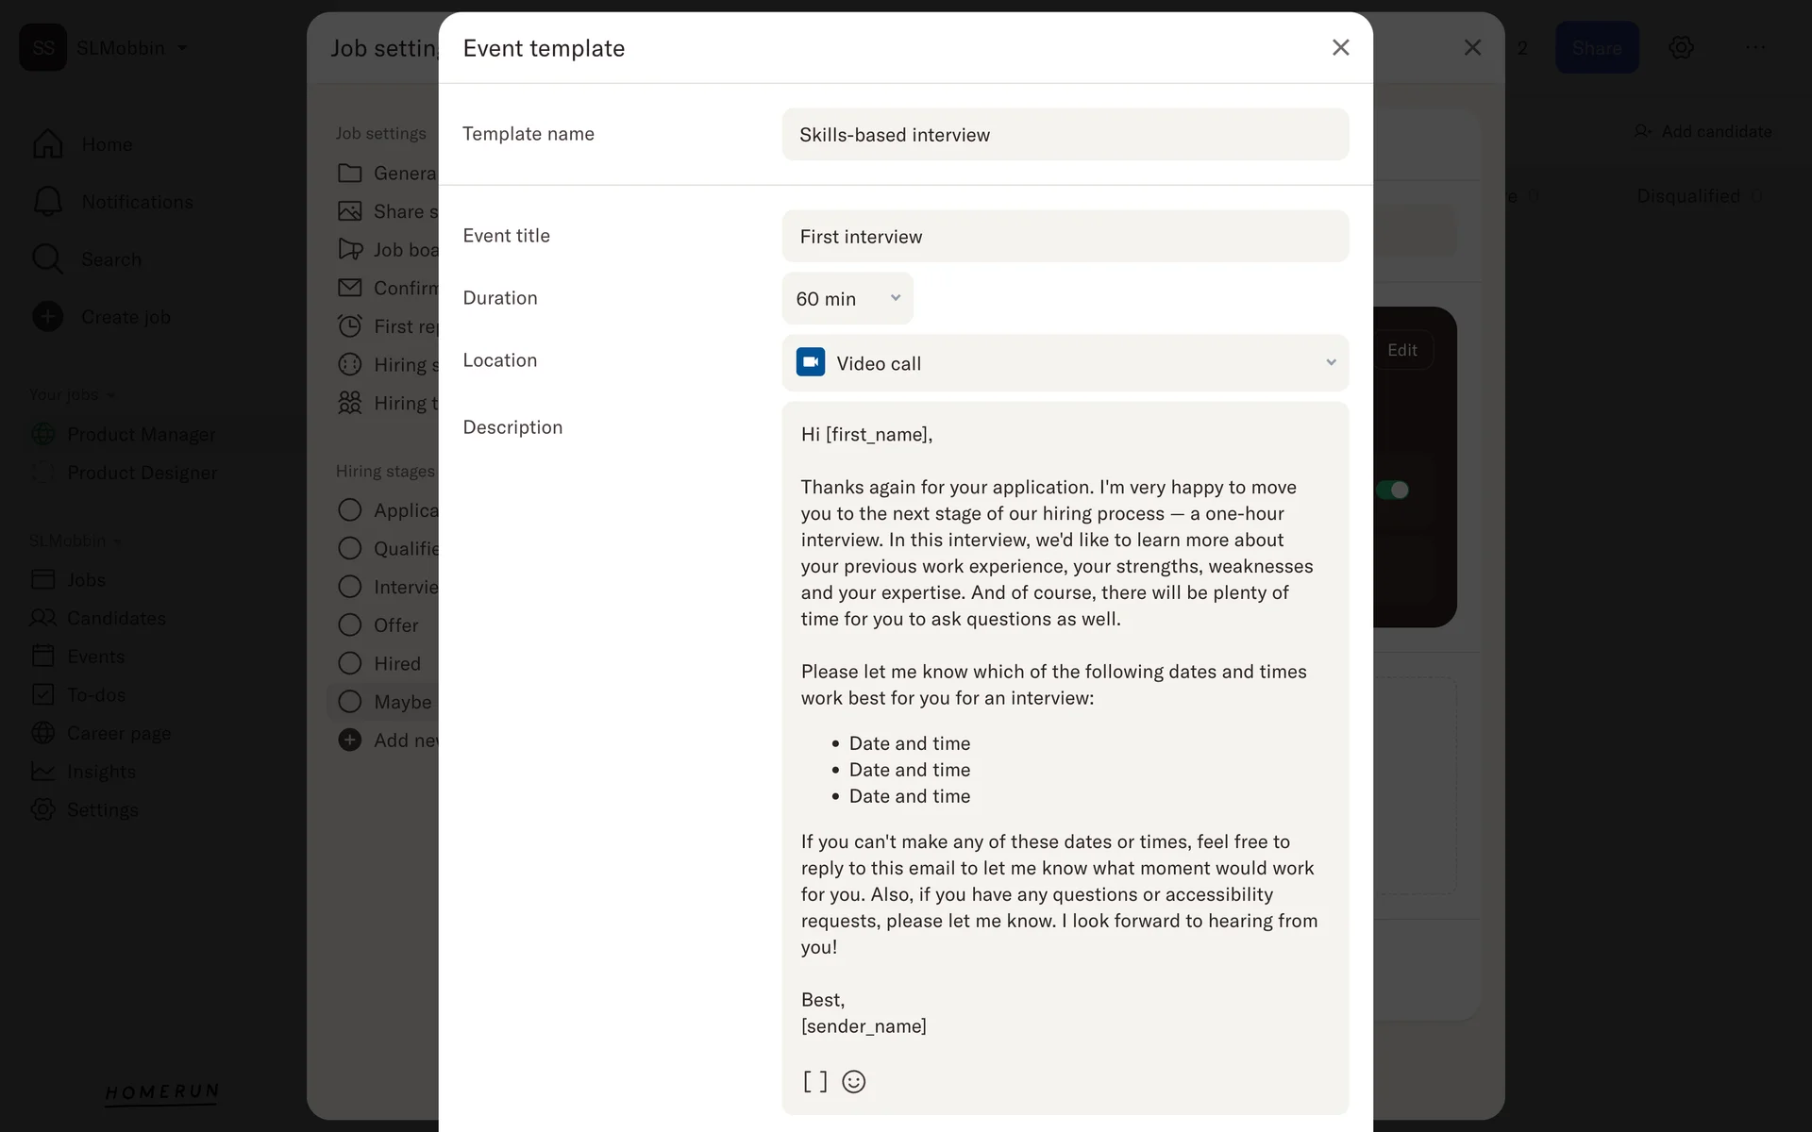
Task: Edit the Event title field
Action: (x=1065, y=237)
